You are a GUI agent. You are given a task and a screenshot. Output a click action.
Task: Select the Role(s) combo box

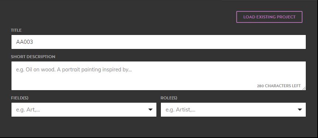(x=233, y=110)
